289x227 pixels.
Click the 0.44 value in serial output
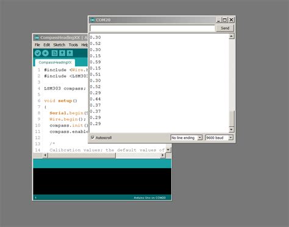tap(95, 99)
